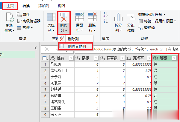The height and width of the screenshot is (122, 180).
Task: Choose 删除列 from the dropdown menu
Action: (x=75, y=39)
